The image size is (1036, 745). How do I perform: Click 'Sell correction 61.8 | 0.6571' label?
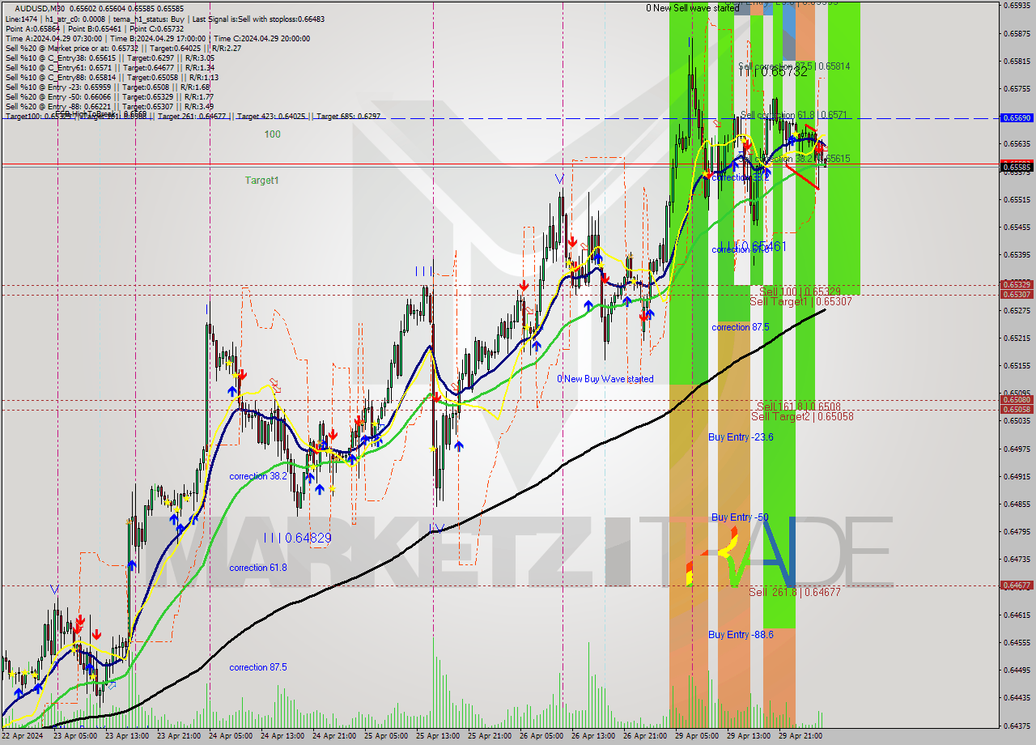point(794,115)
